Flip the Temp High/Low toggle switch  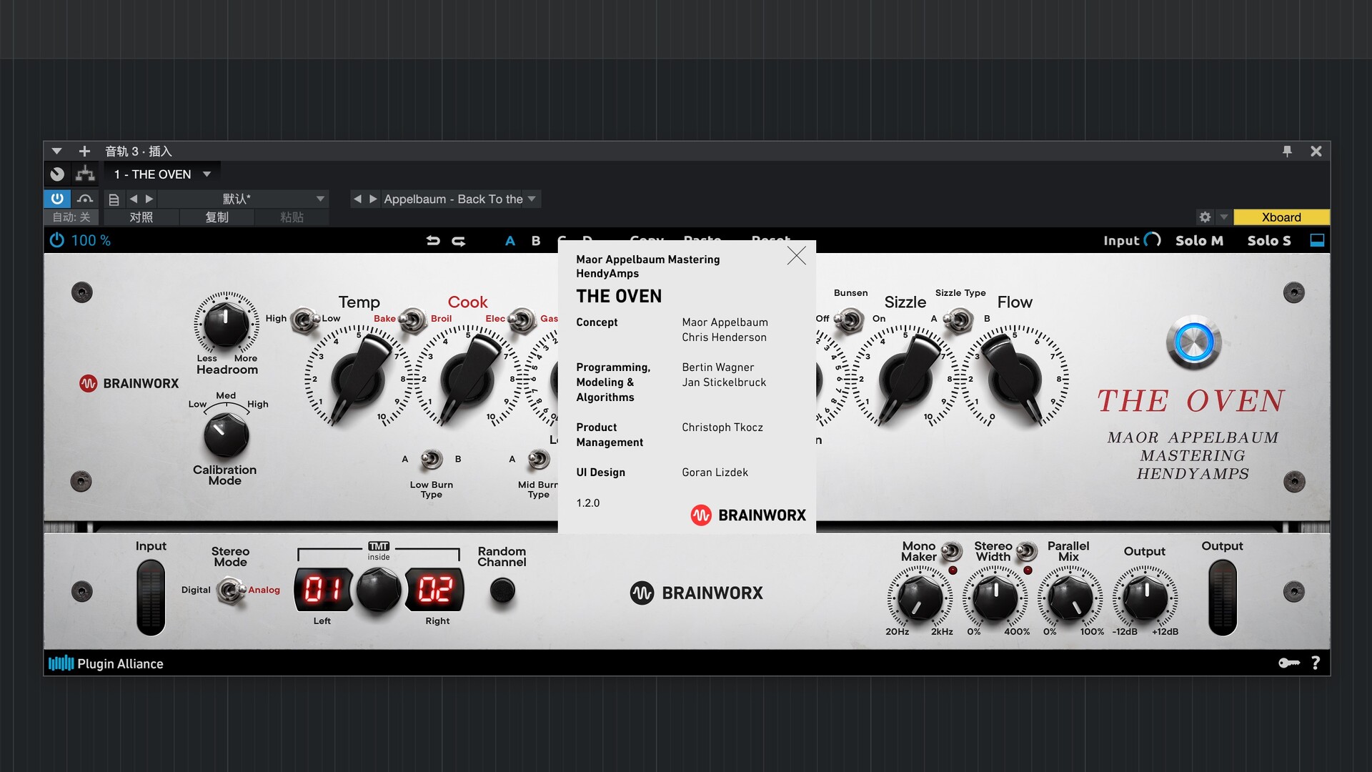click(x=304, y=320)
